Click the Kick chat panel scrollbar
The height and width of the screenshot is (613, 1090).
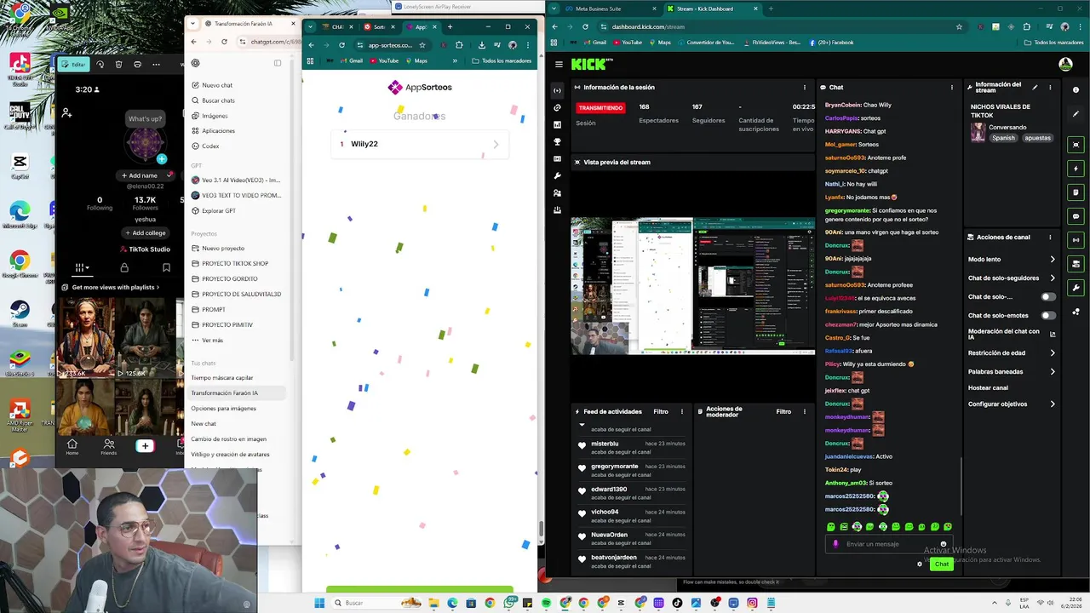coord(961,485)
